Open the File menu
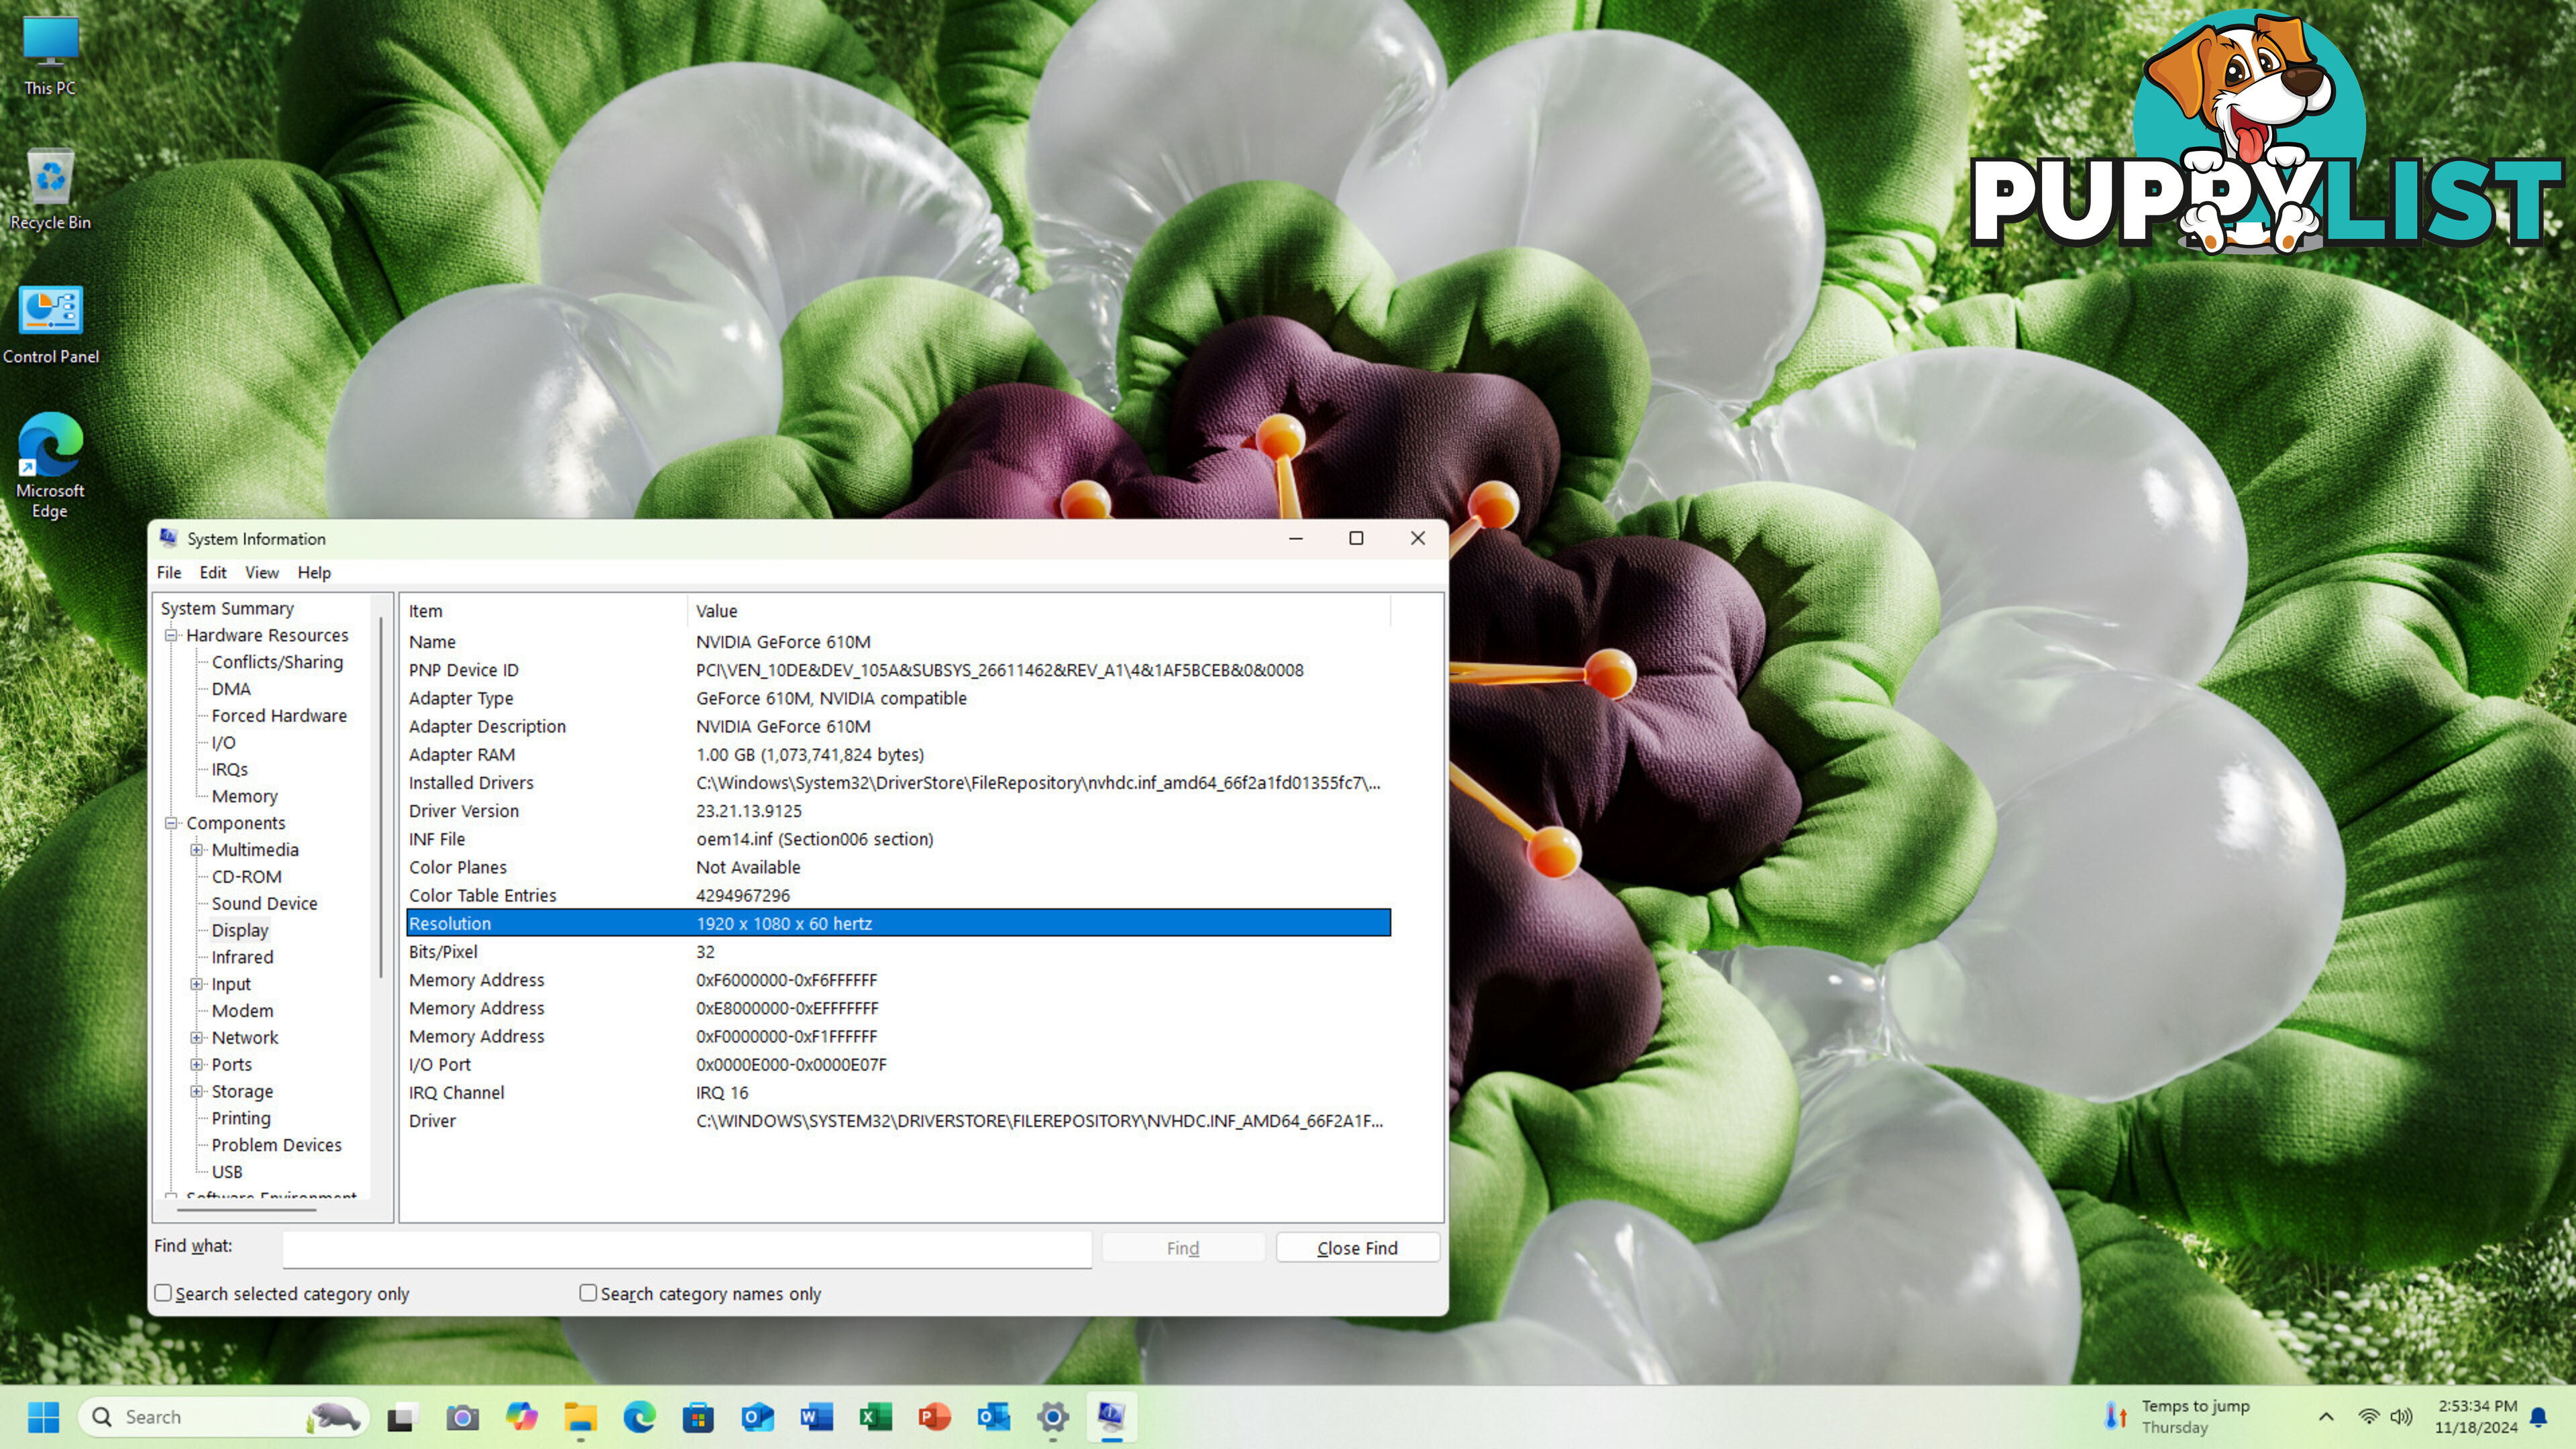Screen dimensions: 2576x1449 pyautogui.click(x=169, y=572)
